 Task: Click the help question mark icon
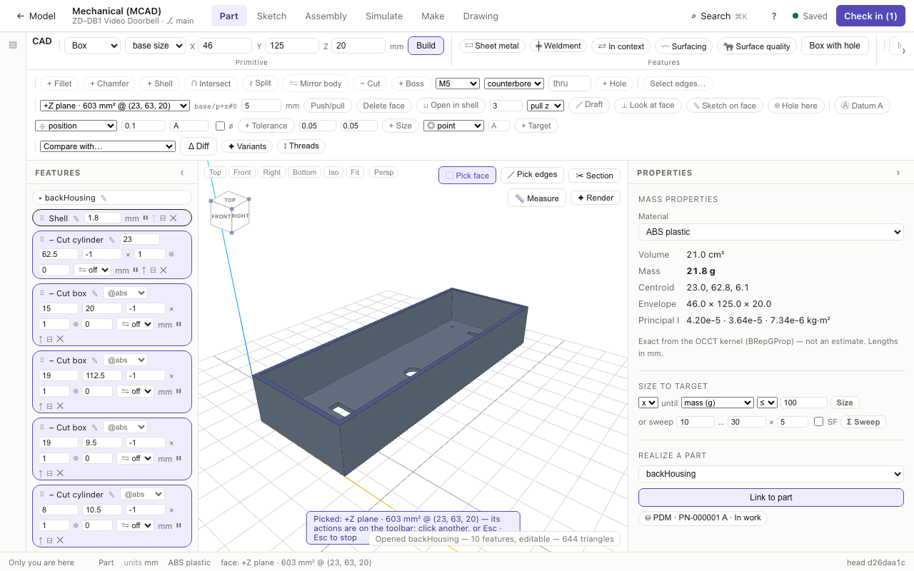(774, 16)
